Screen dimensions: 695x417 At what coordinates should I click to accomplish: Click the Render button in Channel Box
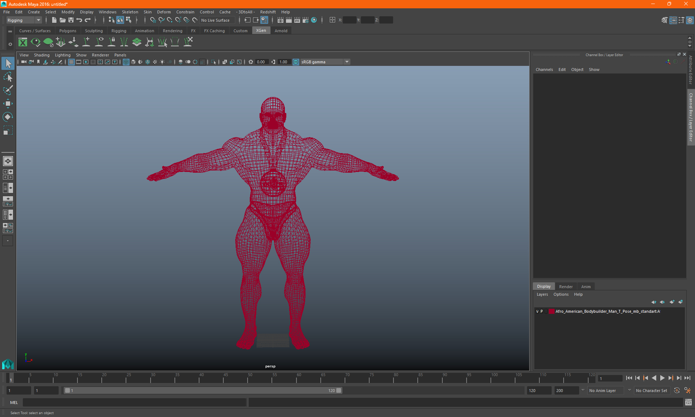click(565, 286)
